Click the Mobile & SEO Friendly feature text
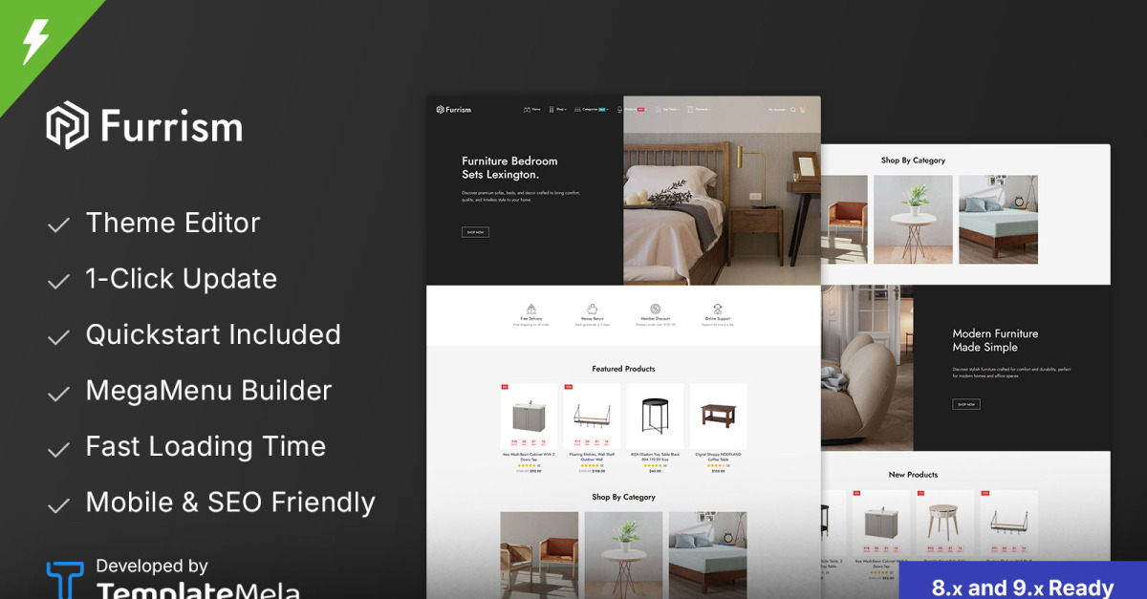The height and width of the screenshot is (599, 1147). click(230, 503)
